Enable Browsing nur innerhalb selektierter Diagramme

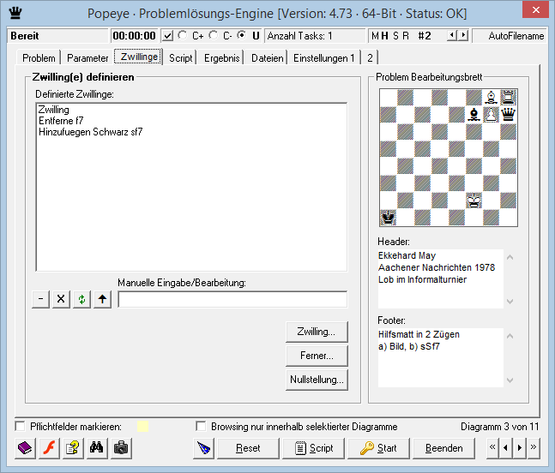(201, 427)
